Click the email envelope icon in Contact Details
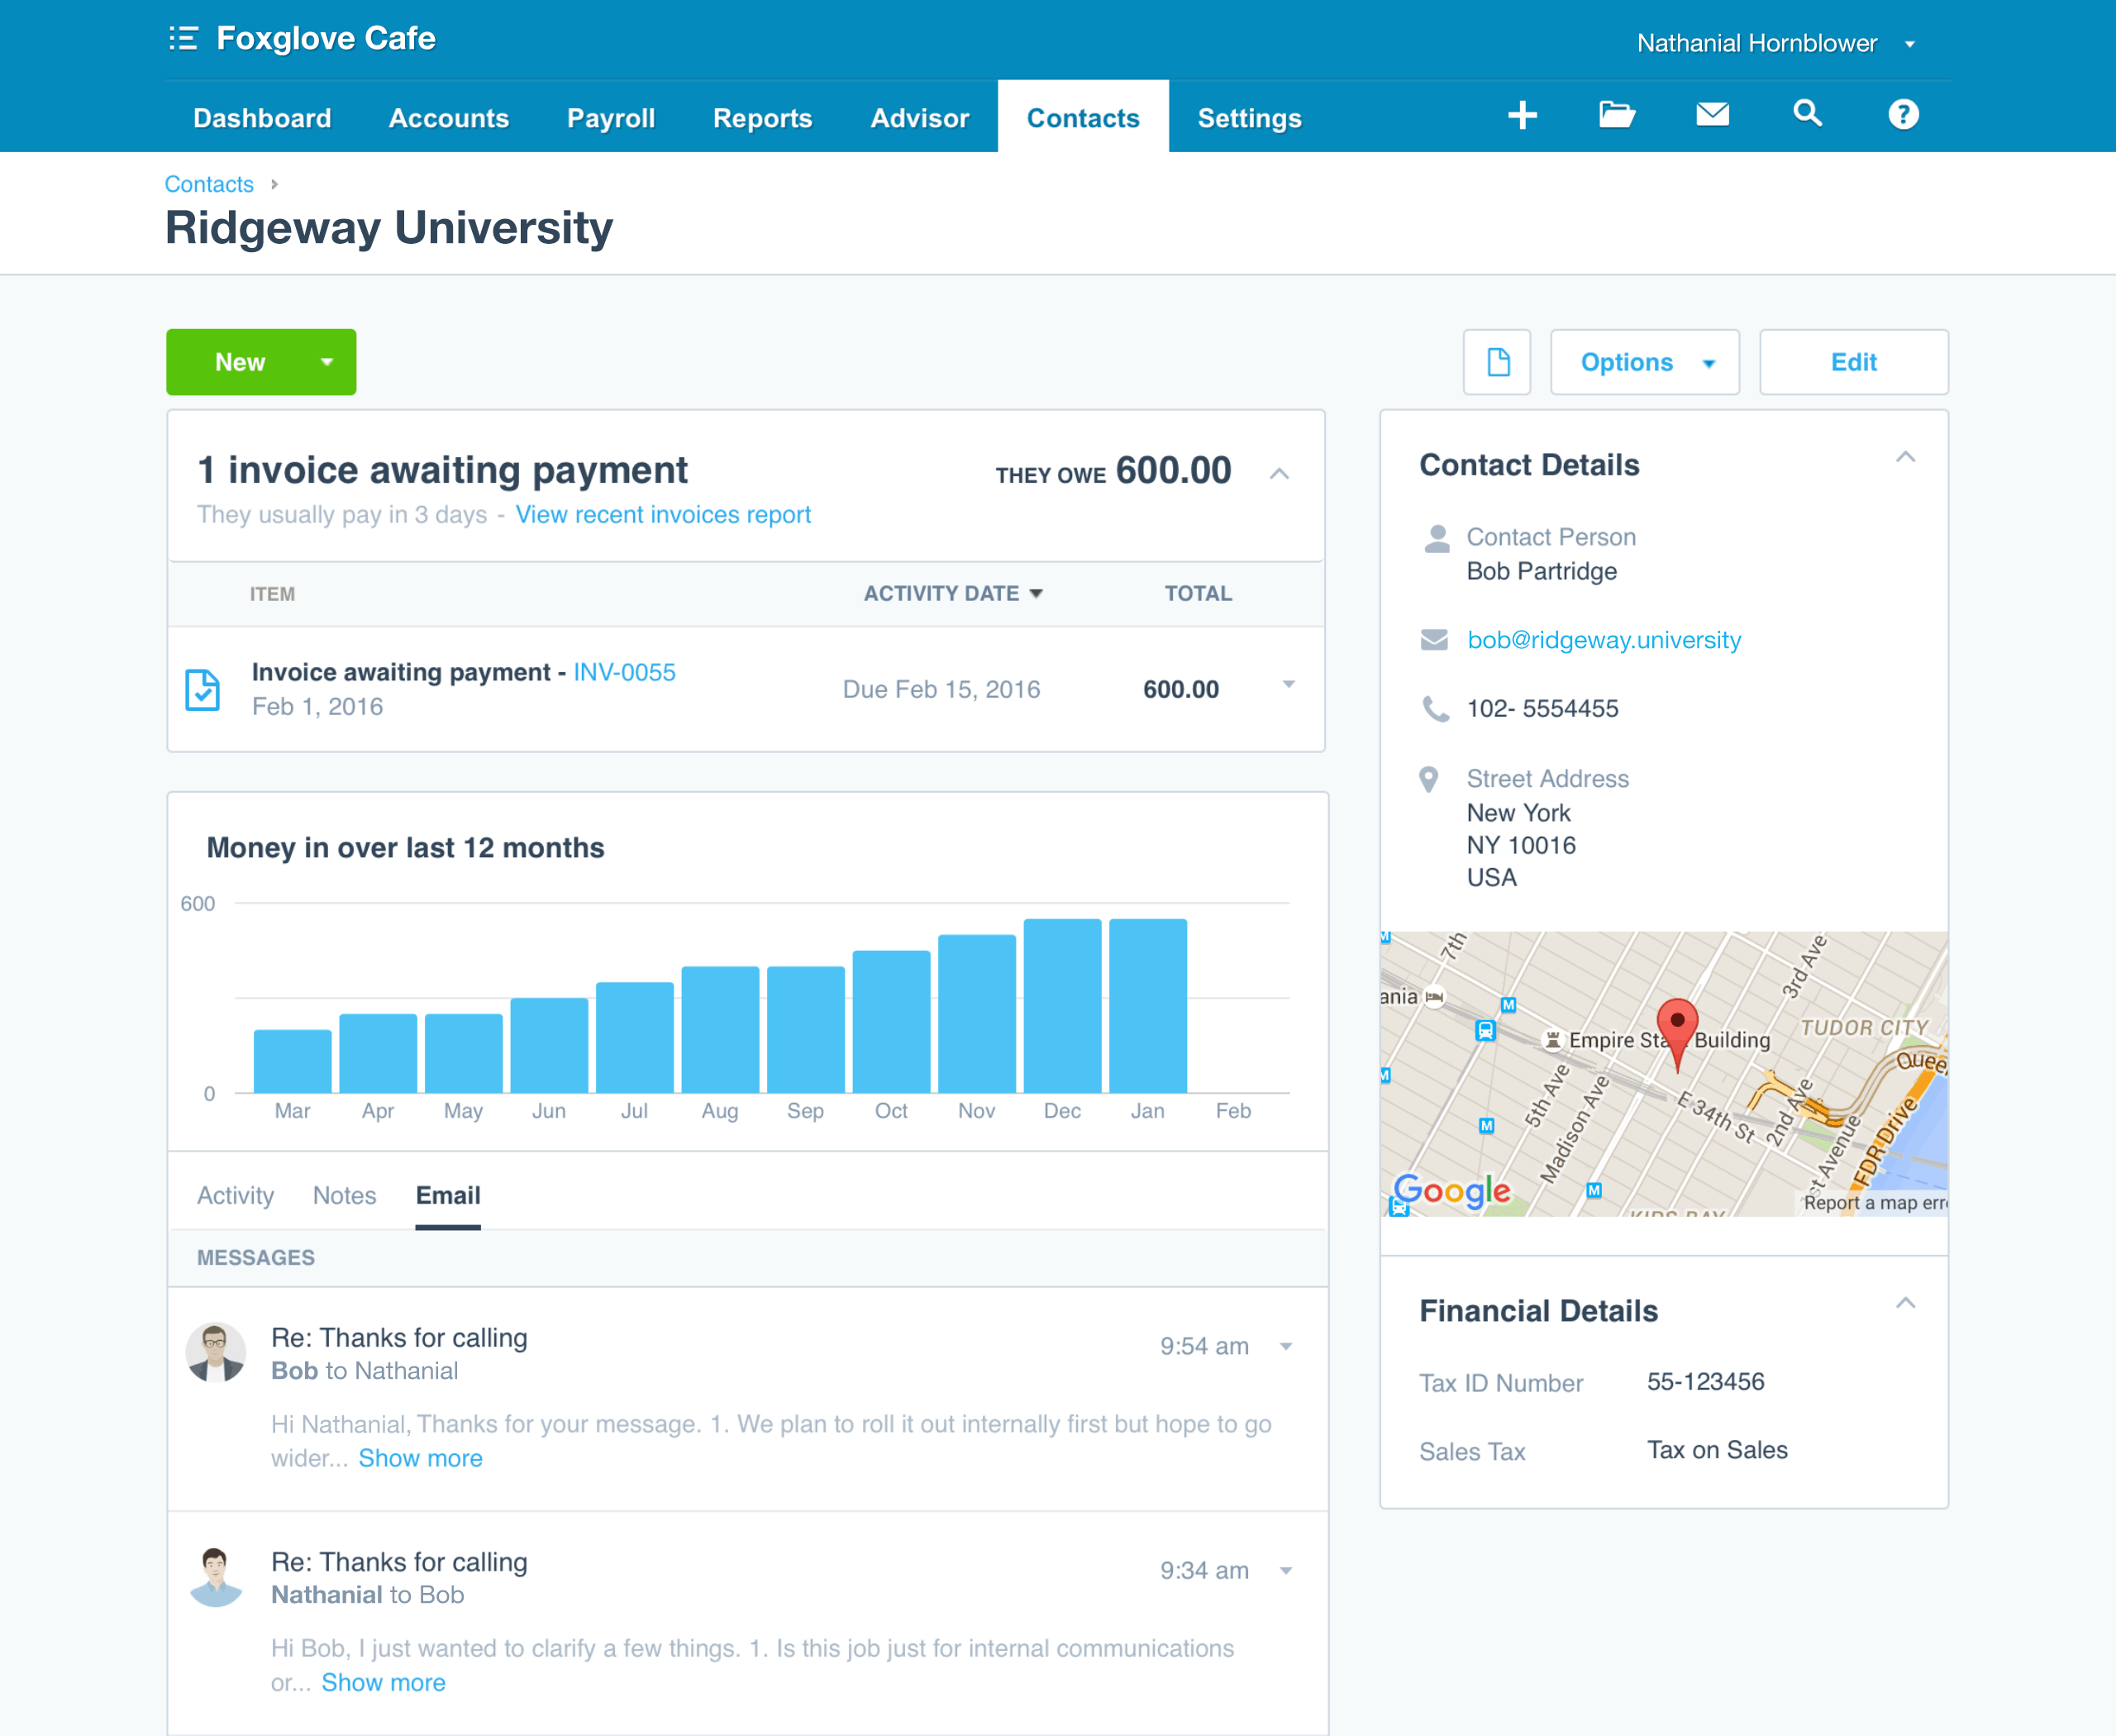 tap(1434, 640)
